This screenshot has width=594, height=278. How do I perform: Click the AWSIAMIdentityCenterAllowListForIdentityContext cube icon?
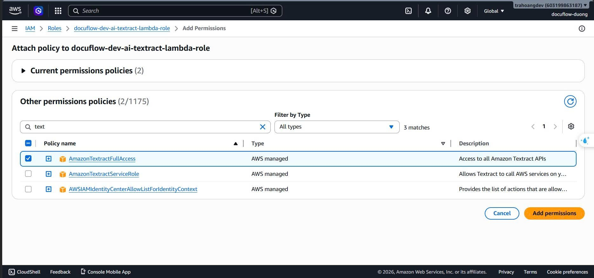63,189
